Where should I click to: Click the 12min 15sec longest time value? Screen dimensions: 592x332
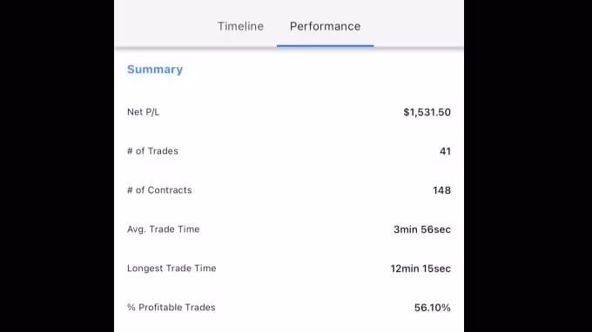pyautogui.click(x=420, y=269)
